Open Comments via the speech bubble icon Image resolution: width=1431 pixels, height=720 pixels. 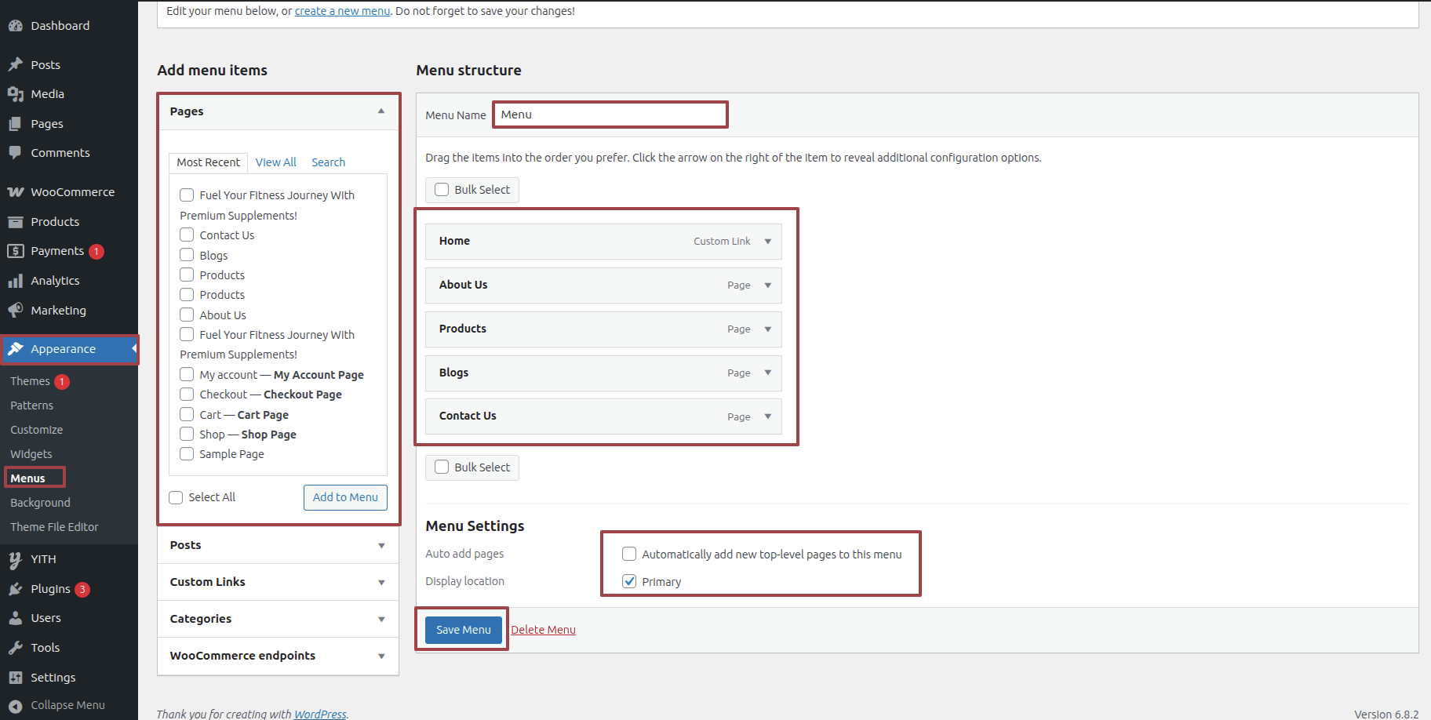coord(16,153)
